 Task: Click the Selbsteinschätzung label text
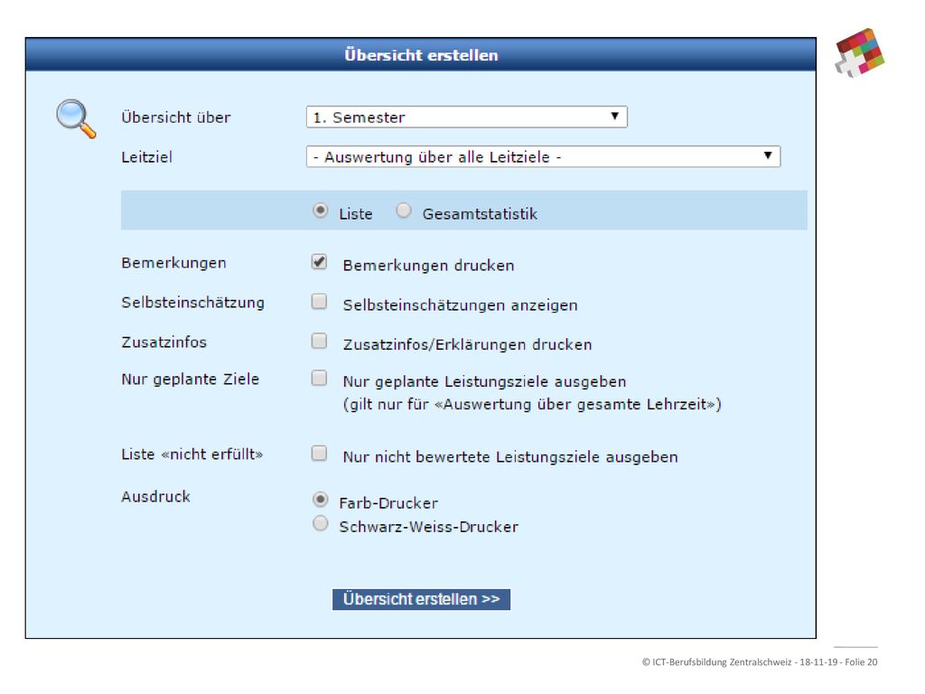pos(193,302)
